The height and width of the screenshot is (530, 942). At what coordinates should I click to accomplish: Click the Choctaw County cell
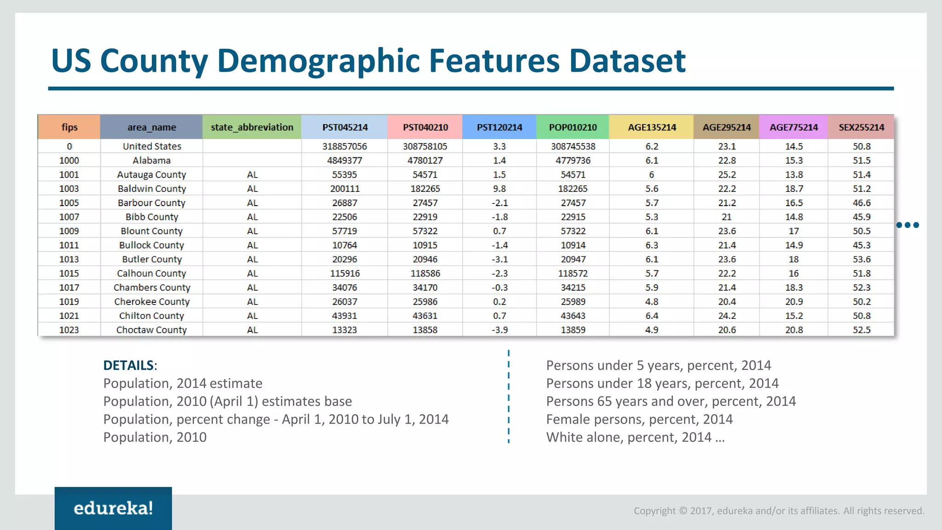[x=151, y=330]
